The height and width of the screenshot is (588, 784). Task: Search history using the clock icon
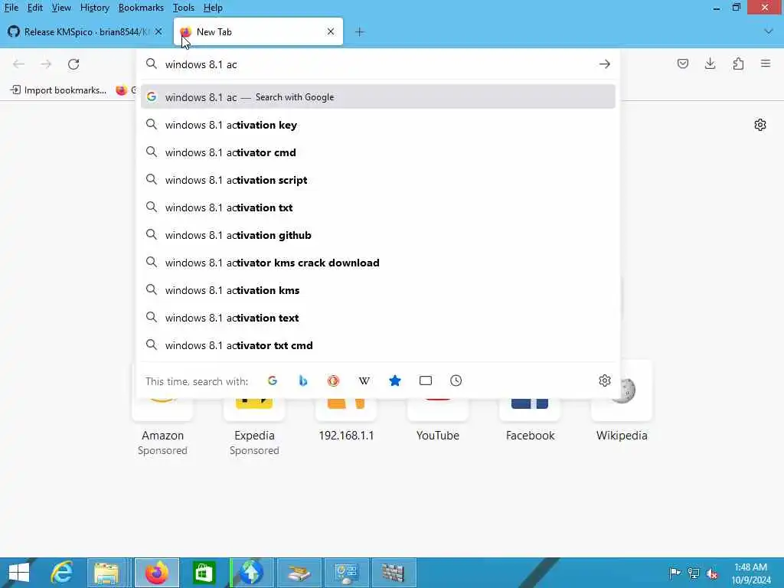pos(456,381)
